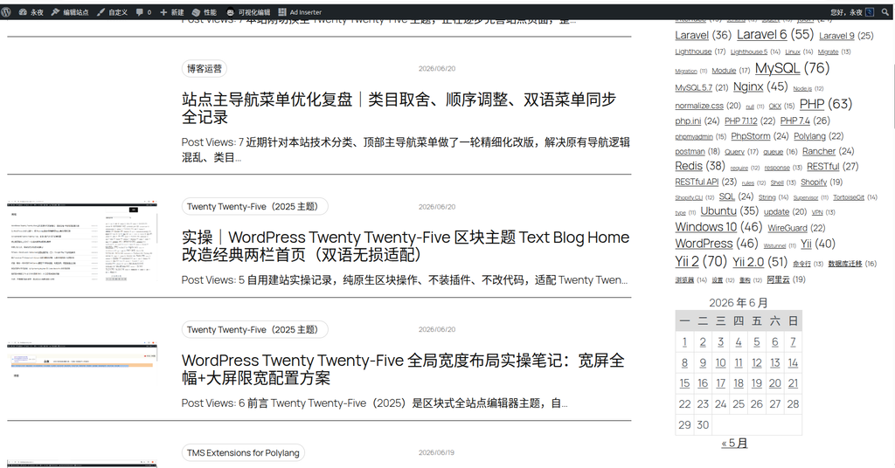Viewport: 895px width, 468px height.
Task: Open the PhpStorm tag
Action: click(x=751, y=135)
